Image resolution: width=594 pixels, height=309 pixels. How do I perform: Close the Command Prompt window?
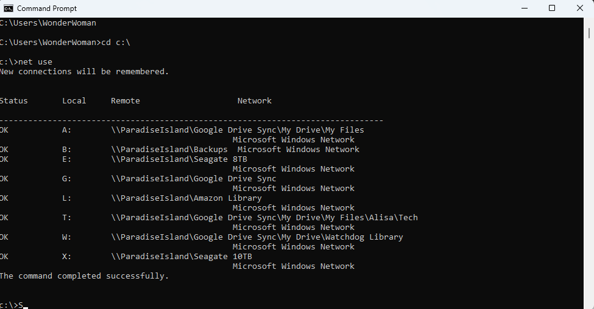pyautogui.click(x=580, y=9)
